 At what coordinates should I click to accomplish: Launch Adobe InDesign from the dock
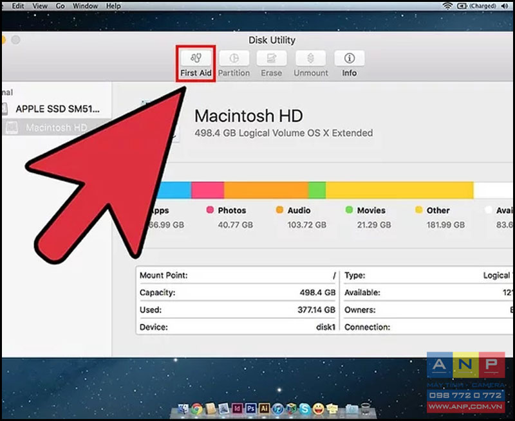(x=237, y=408)
